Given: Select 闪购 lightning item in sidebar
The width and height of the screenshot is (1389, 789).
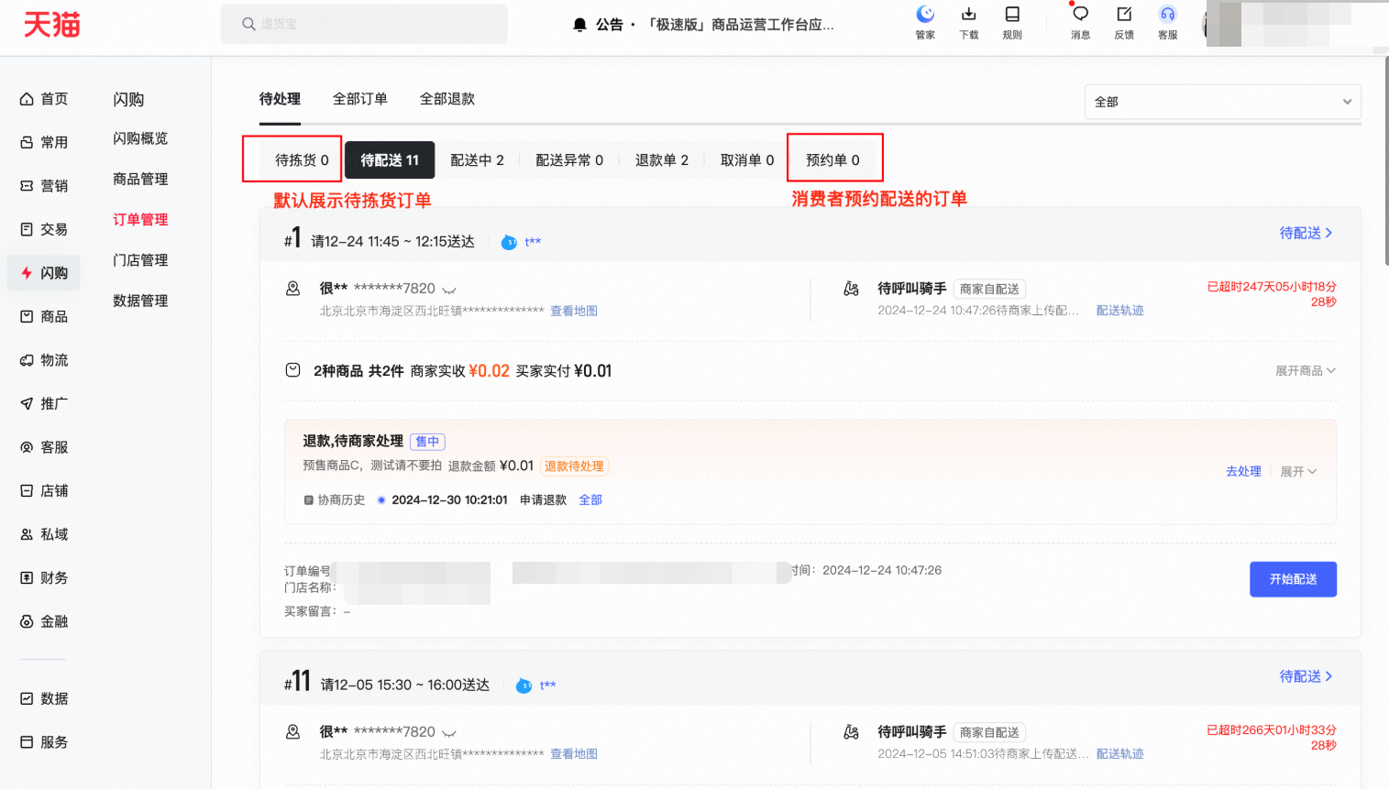Looking at the screenshot, I should 44,273.
